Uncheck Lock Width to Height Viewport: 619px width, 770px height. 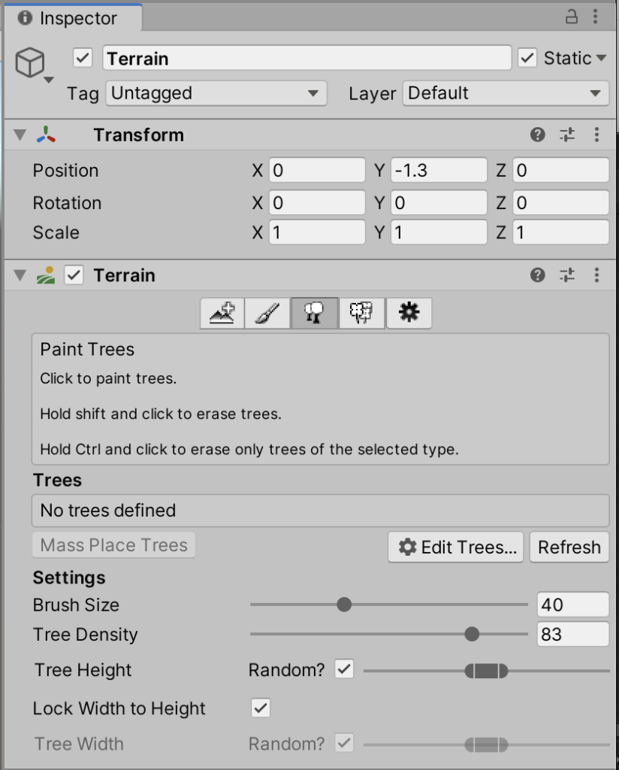261,708
